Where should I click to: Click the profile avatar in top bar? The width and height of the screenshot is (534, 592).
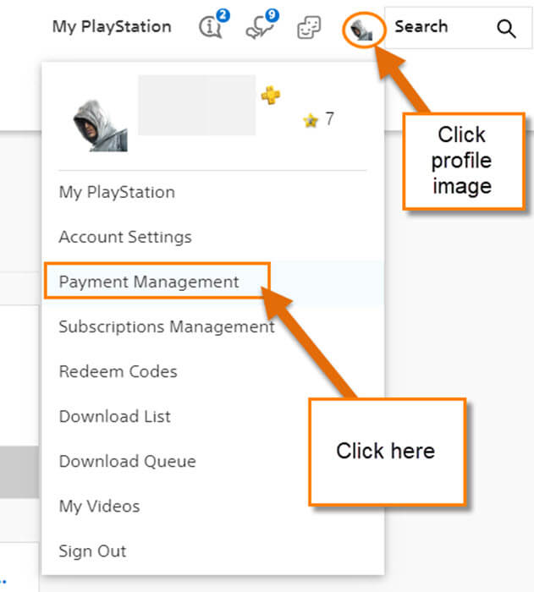point(361,30)
